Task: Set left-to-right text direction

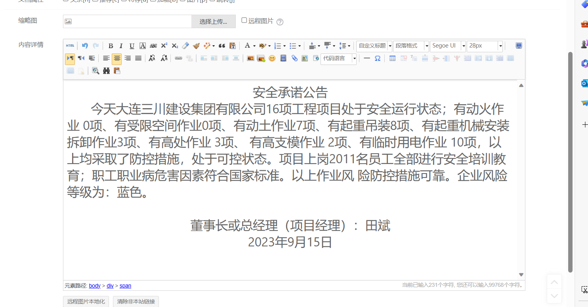Action: click(x=70, y=58)
